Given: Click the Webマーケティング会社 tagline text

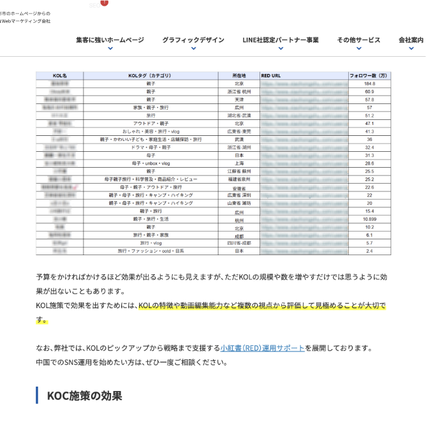Looking at the screenshot, I should [26, 21].
